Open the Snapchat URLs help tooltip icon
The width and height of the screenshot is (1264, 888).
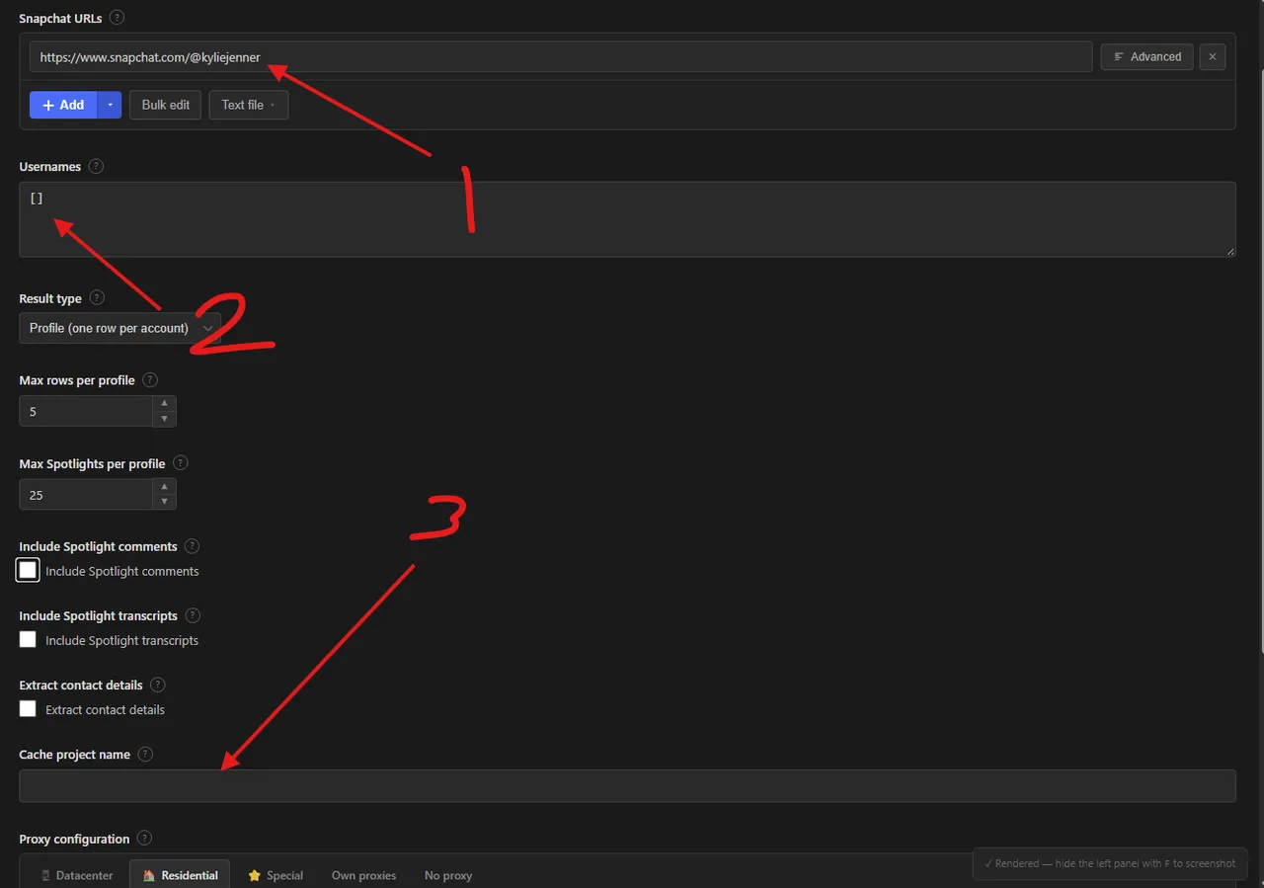coord(118,18)
